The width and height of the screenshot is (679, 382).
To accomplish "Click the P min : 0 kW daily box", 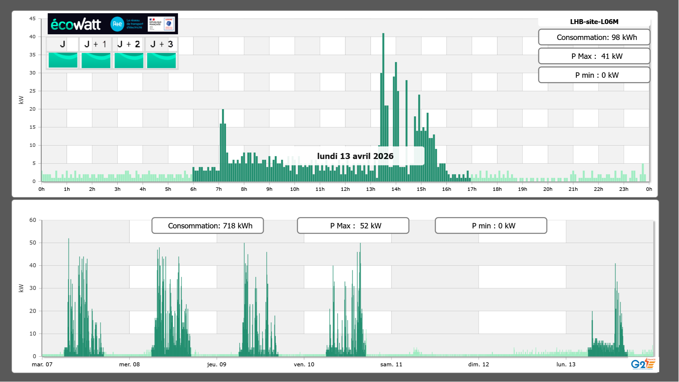I will point(594,75).
